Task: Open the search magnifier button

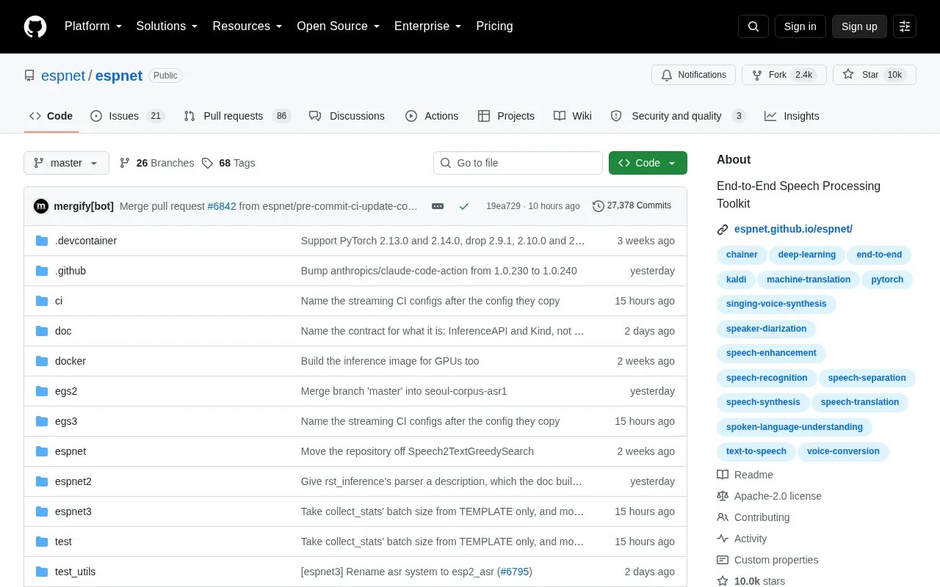Action: click(x=753, y=26)
